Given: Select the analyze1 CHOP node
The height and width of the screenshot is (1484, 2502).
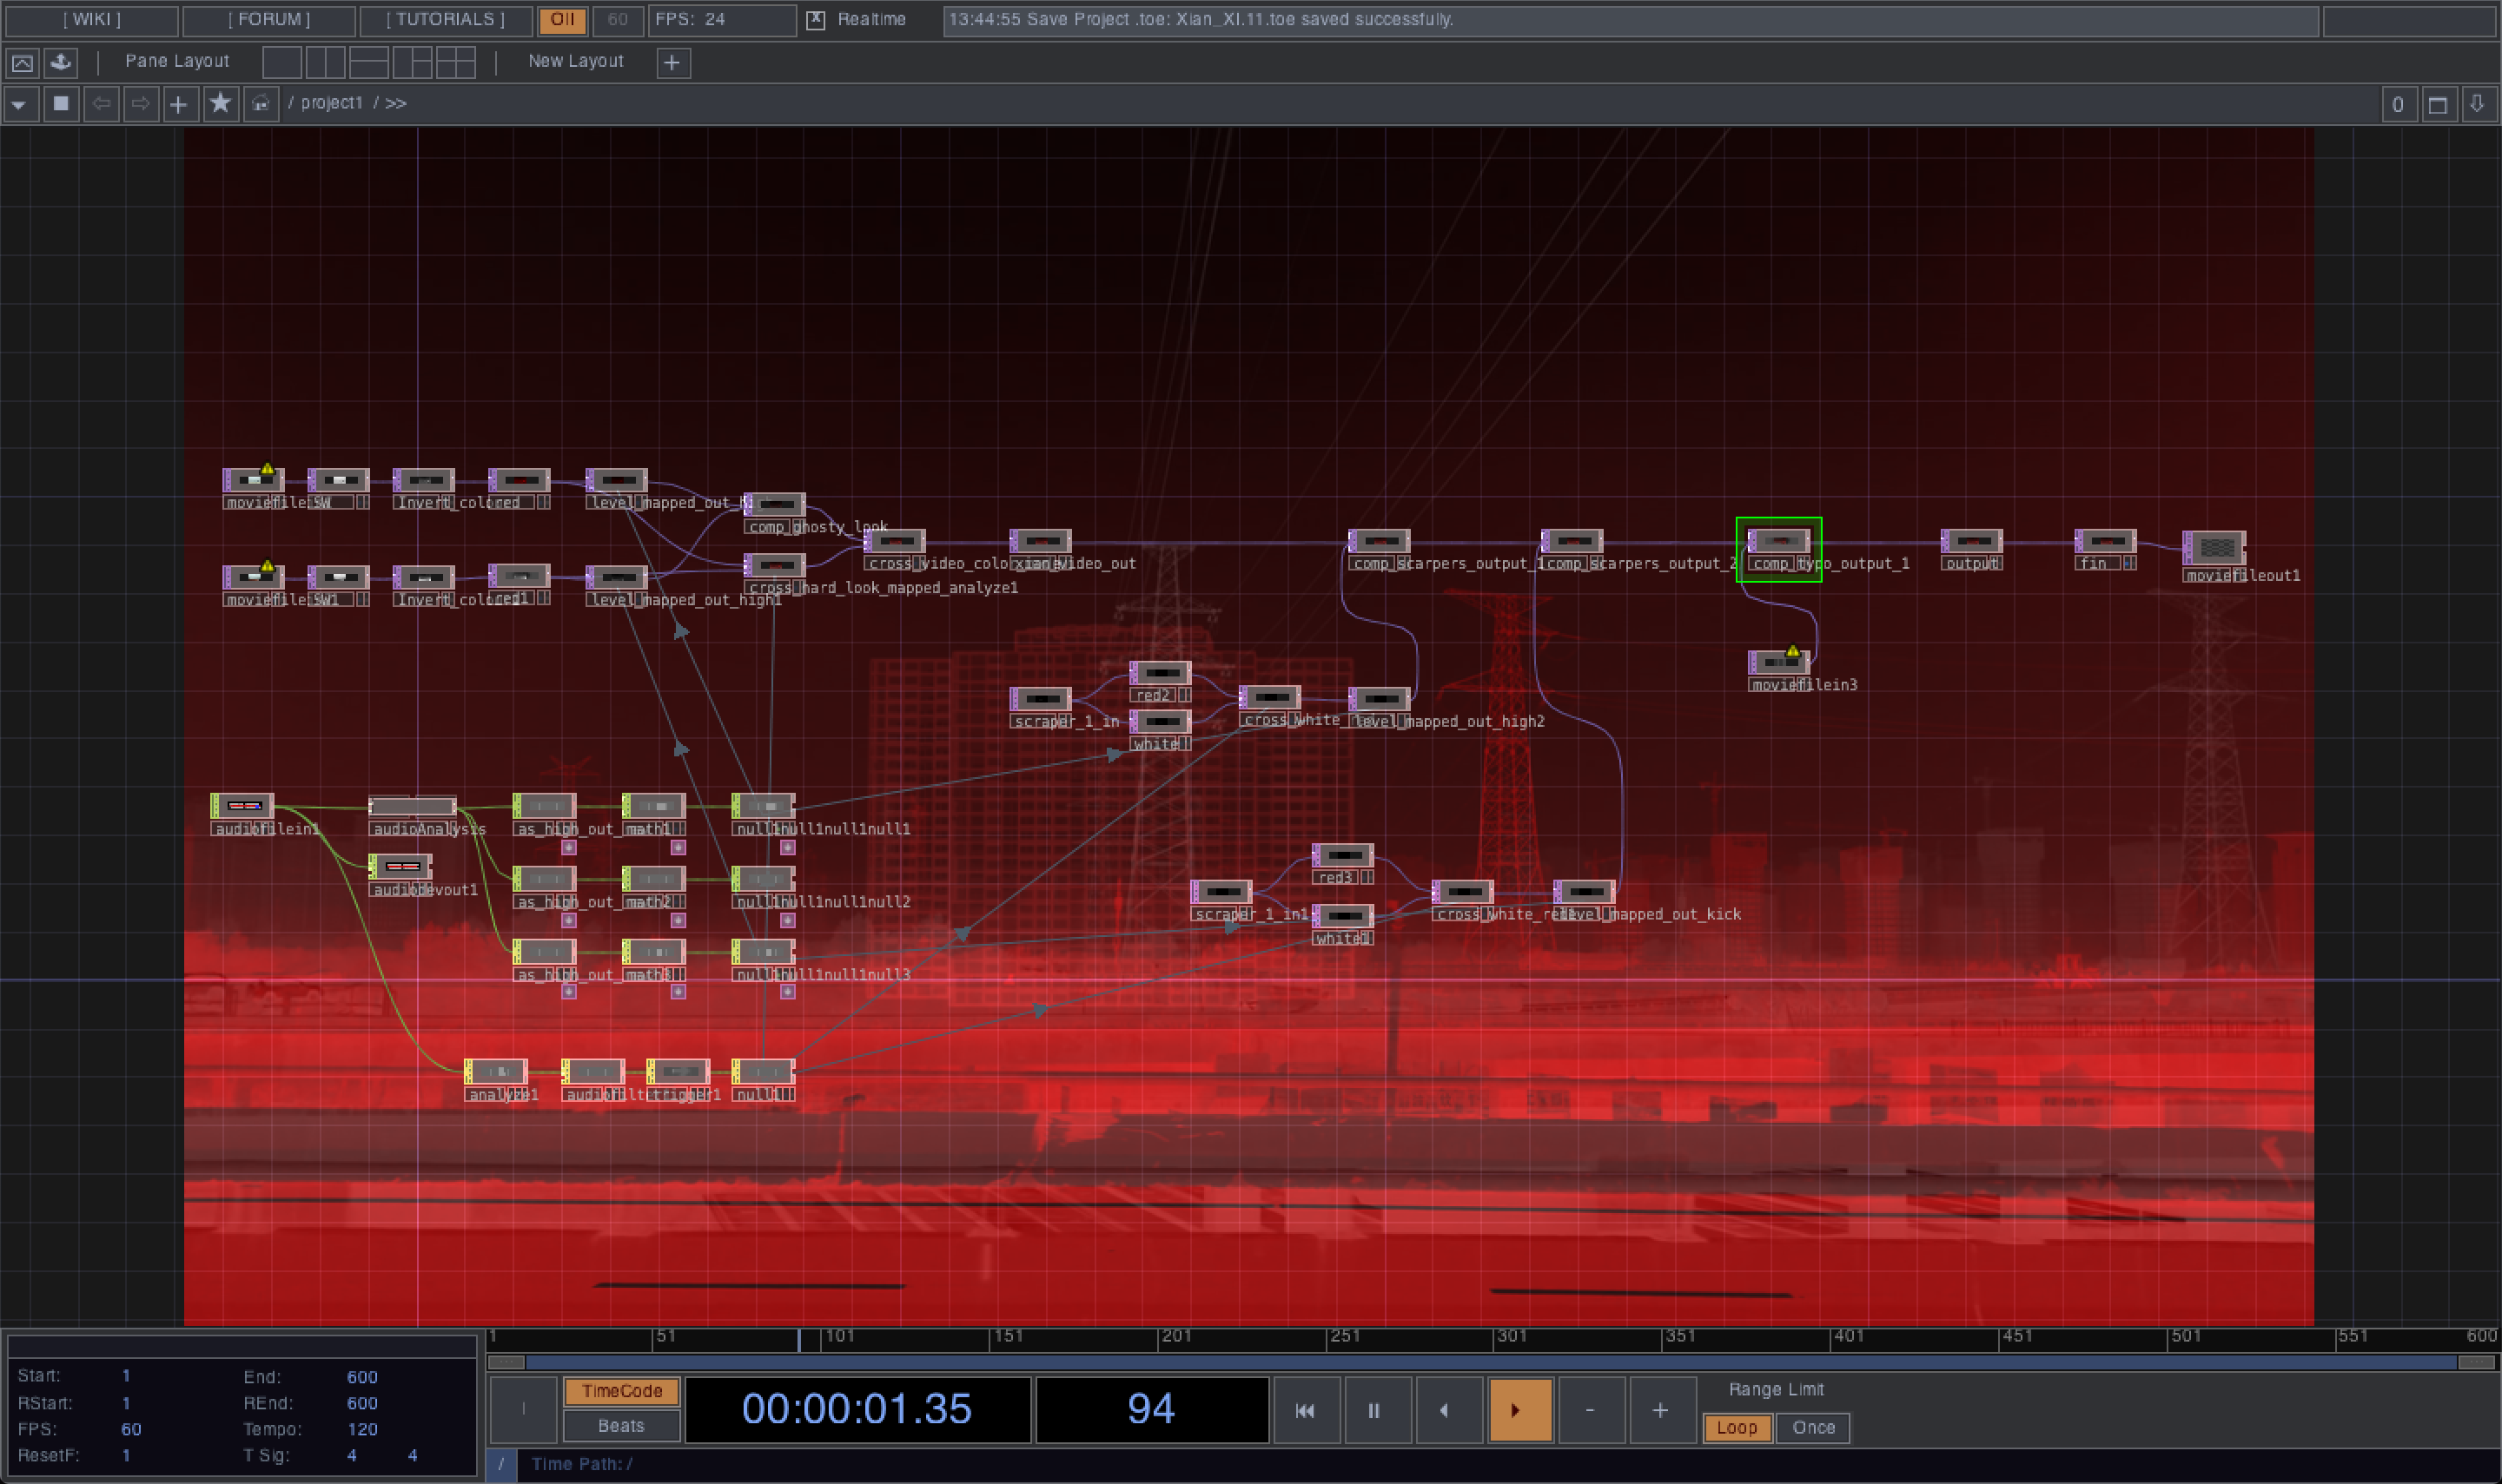Looking at the screenshot, I should pyautogui.click(x=496, y=1072).
